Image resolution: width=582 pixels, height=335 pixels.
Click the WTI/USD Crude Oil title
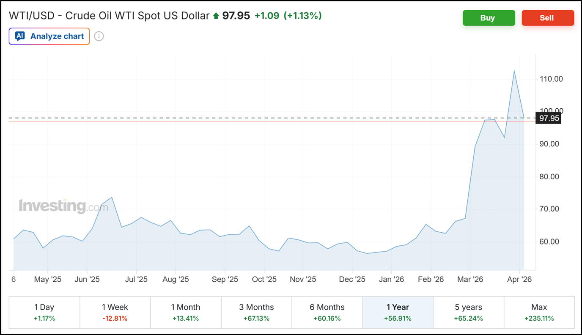pyautogui.click(x=109, y=16)
